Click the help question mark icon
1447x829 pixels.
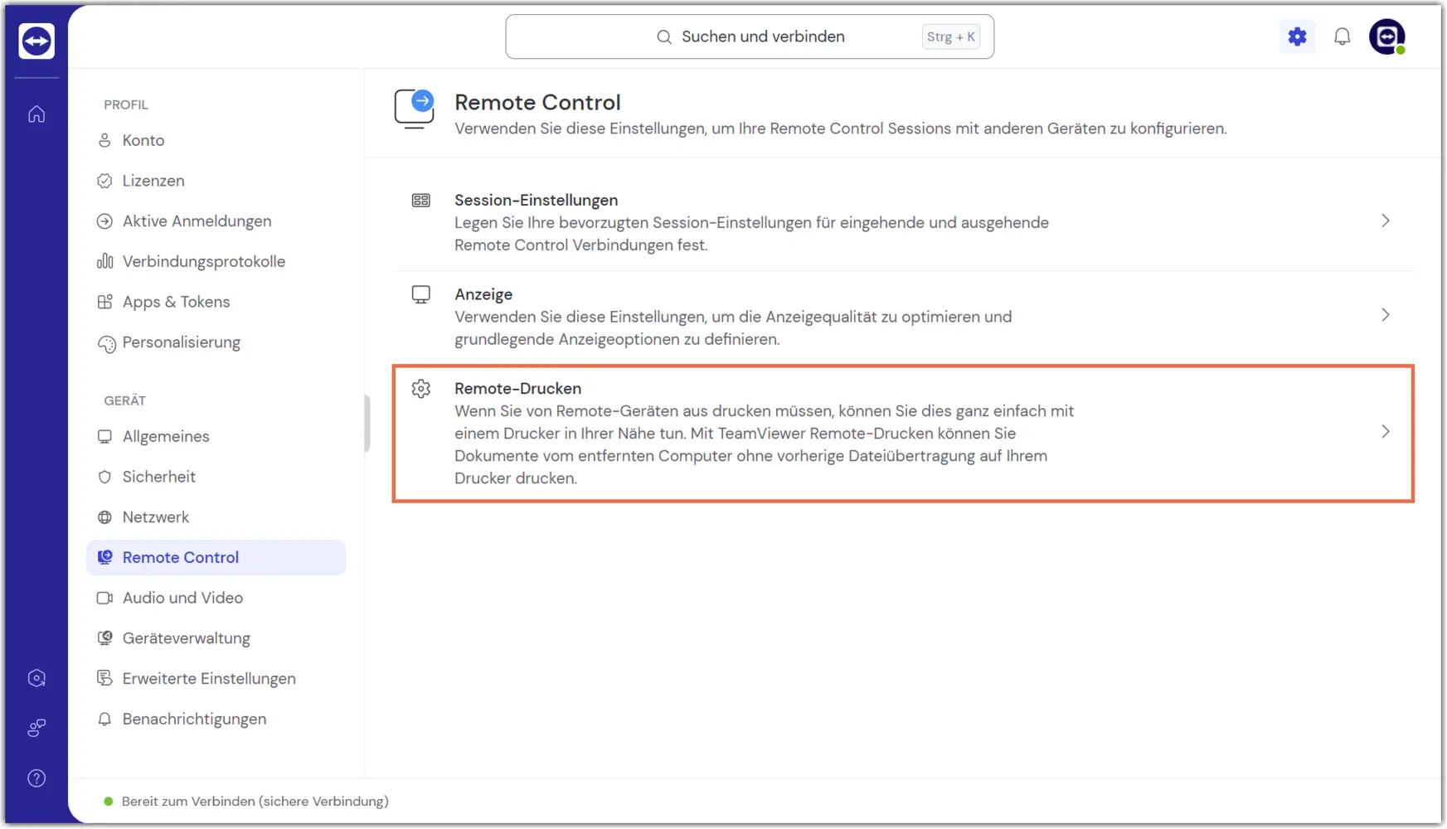click(36, 778)
